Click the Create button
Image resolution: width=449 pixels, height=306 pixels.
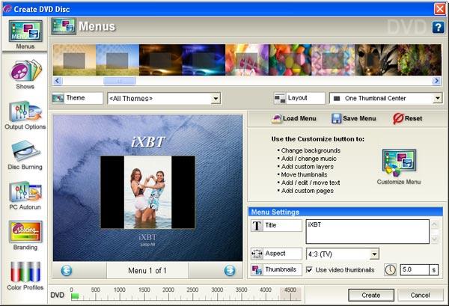371,295
